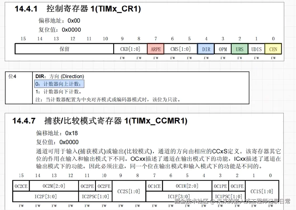The width and height of the screenshot is (296, 210).
Task: Click the OC1M[2:0] field
Action: click(187, 186)
